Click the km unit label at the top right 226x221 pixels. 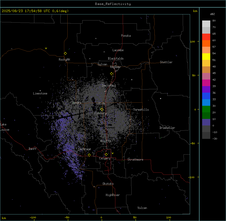195,11
